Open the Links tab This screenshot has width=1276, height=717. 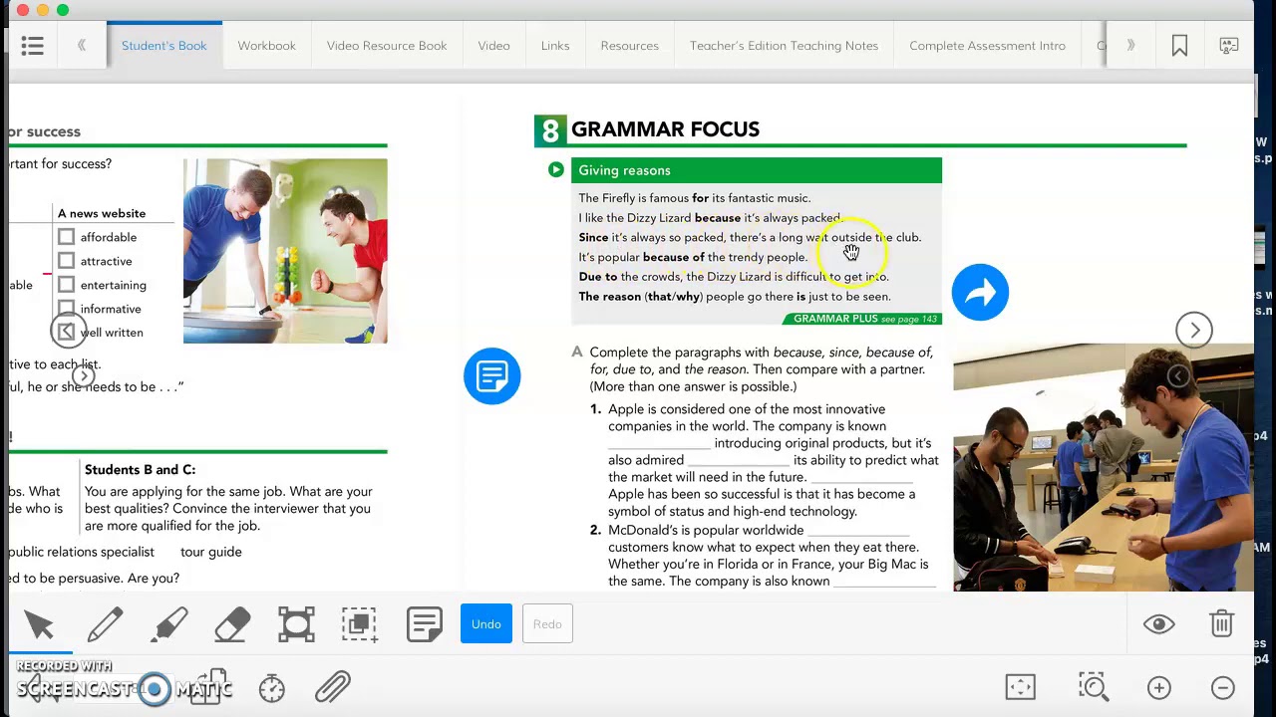[555, 46]
